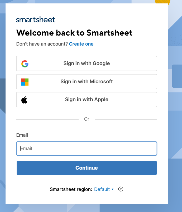Screen dimensions: 182x212
Task: Click the "Or" divider text
Action: tap(87, 119)
